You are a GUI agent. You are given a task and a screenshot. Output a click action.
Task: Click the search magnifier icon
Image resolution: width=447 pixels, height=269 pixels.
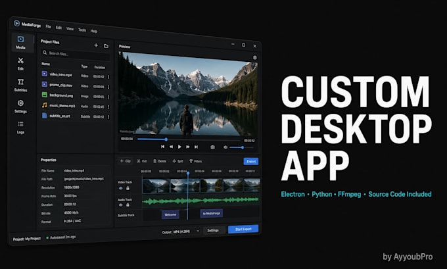point(45,53)
